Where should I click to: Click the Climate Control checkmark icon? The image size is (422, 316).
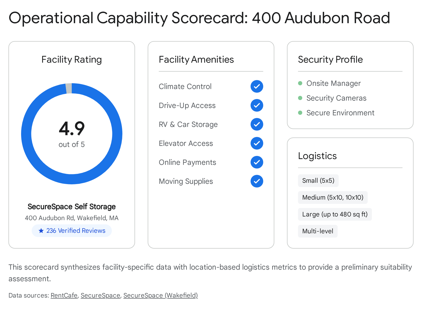pyautogui.click(x=257, y=86)
